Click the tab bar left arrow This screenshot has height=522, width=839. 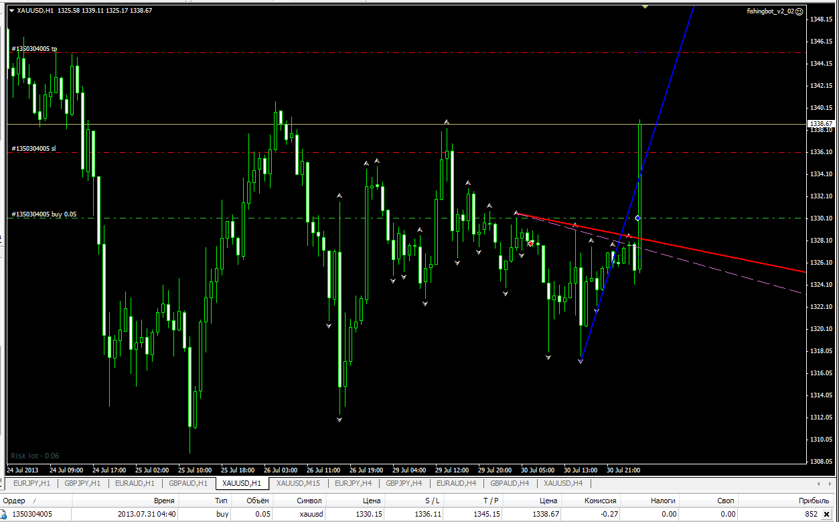(819, 483)
